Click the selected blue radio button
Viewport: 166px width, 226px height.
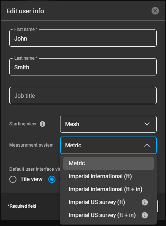[x=52, y=179]
